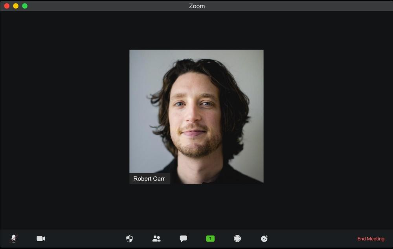
Task: Click the Zoom title in the title bar
Action: [x=196, y=6]
